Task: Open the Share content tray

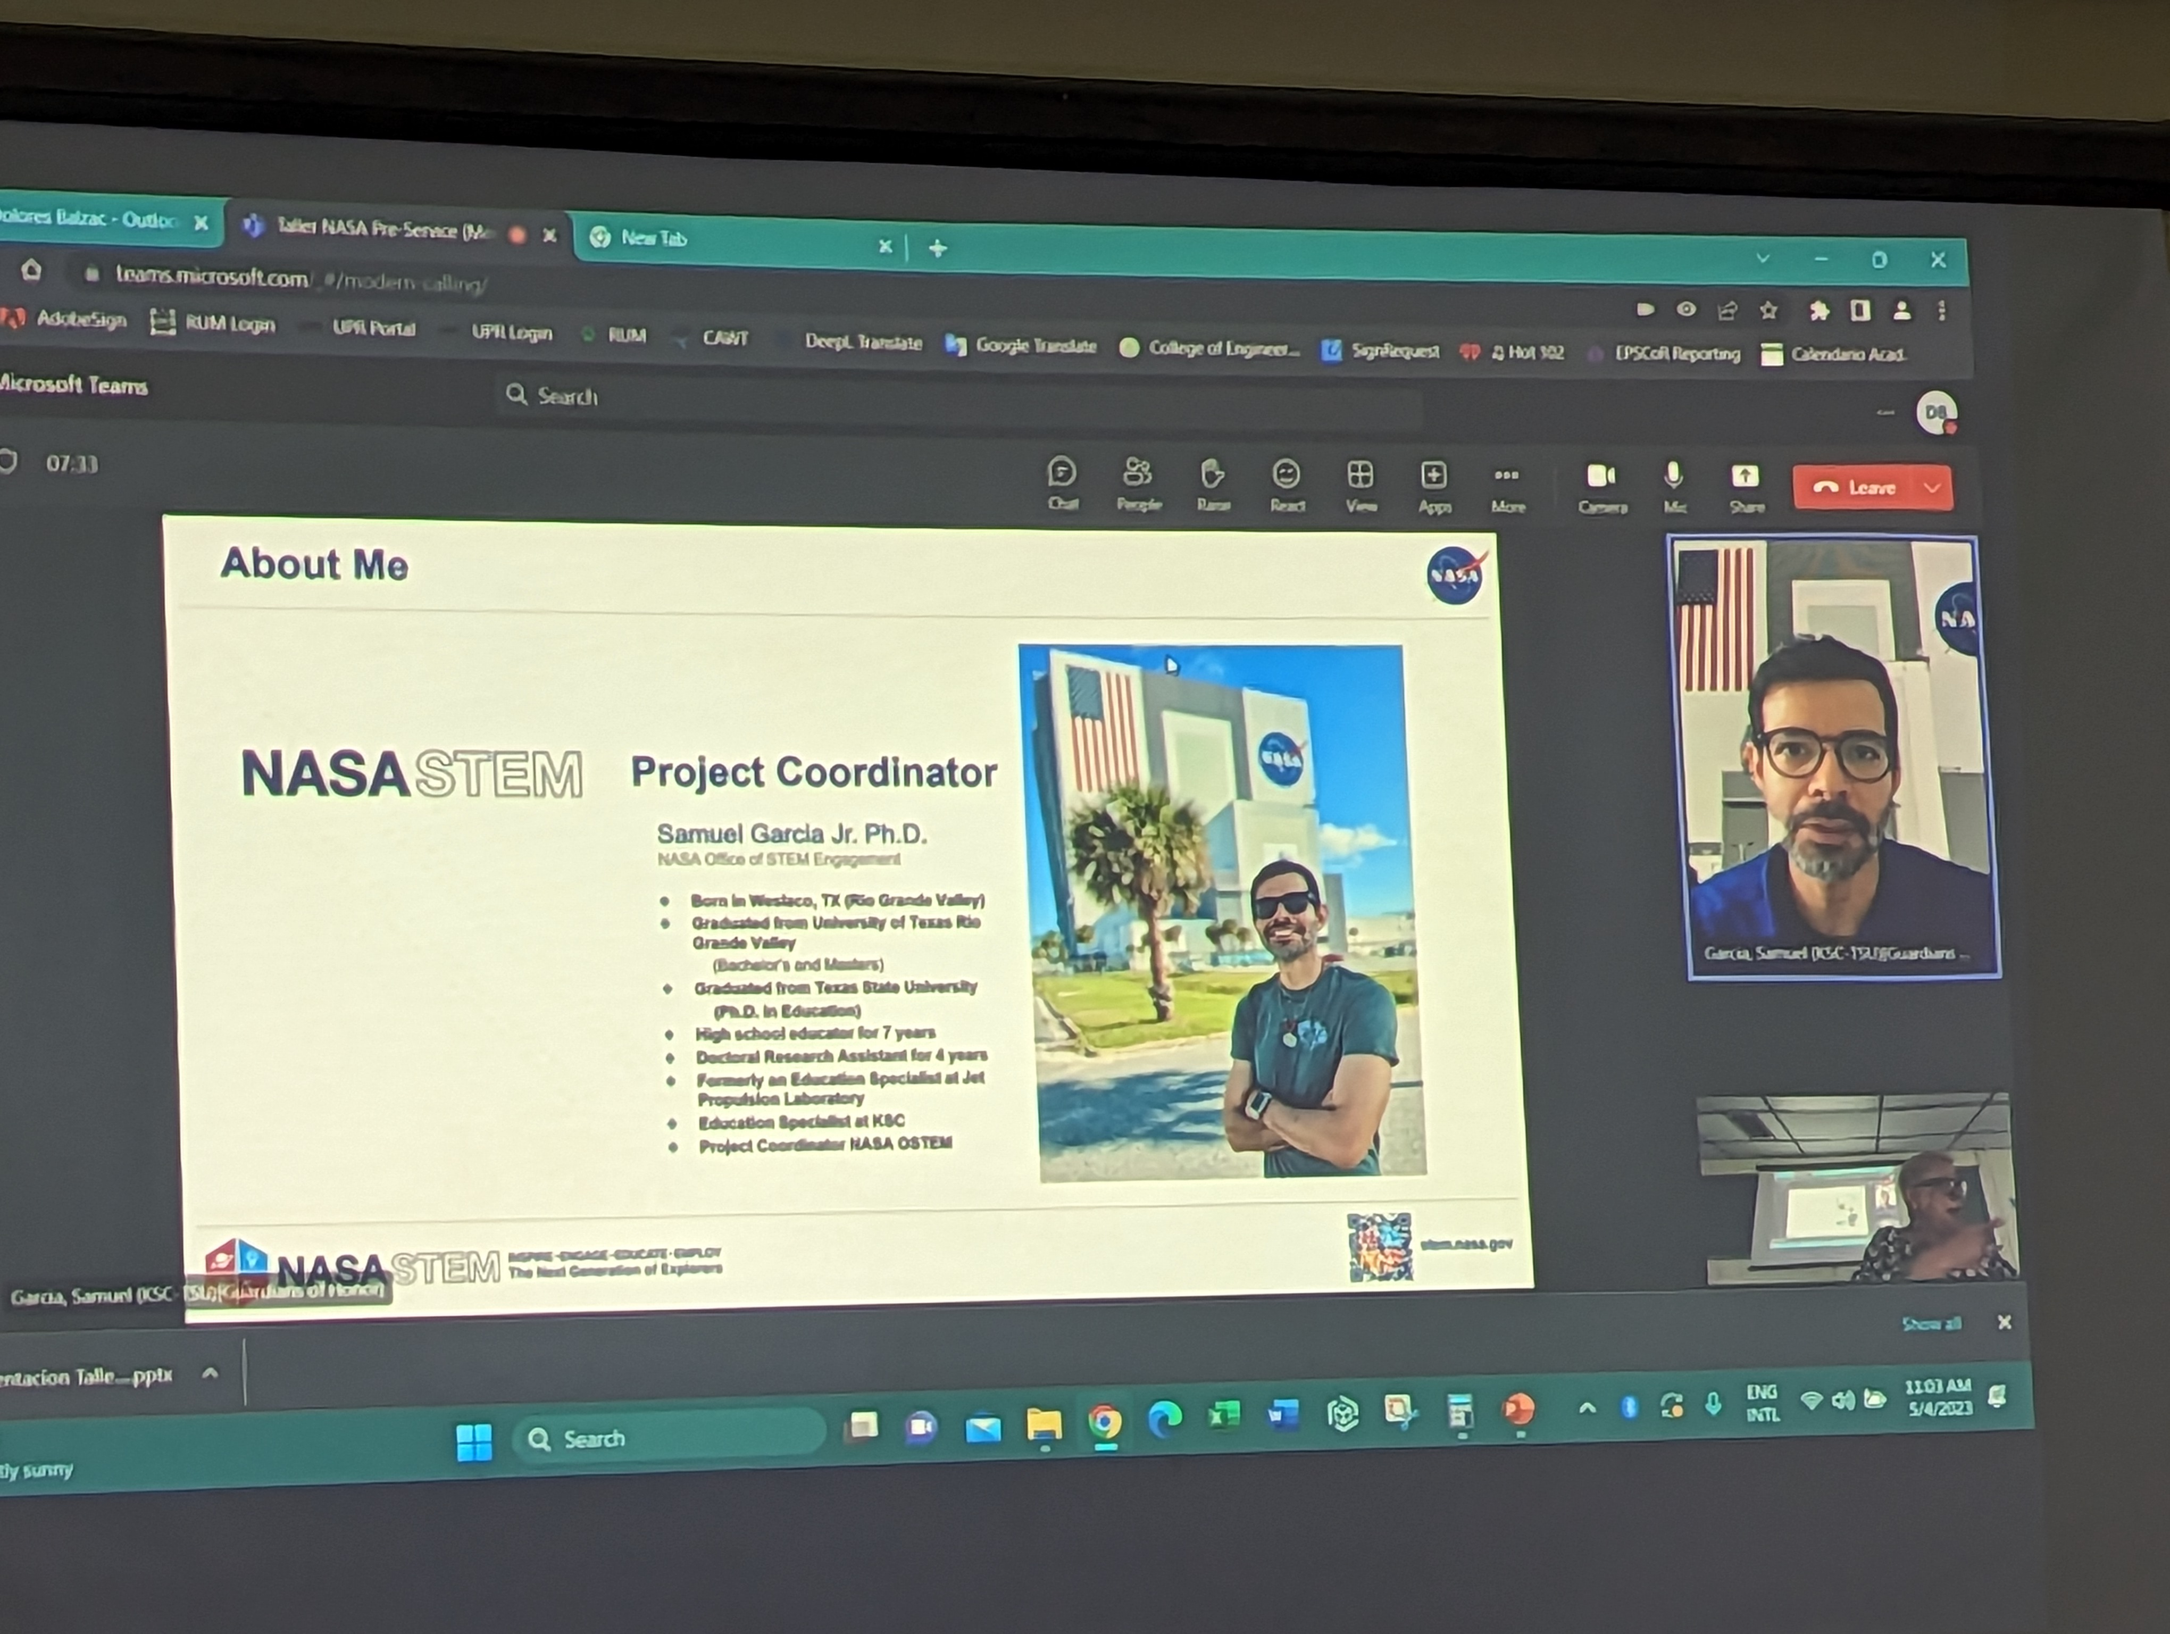Action: (x=1746, y=487)
